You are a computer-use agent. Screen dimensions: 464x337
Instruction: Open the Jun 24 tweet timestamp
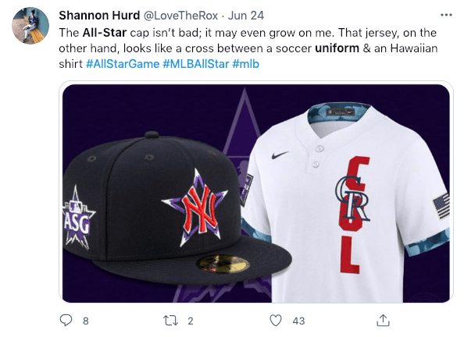(x=245, y=16)
